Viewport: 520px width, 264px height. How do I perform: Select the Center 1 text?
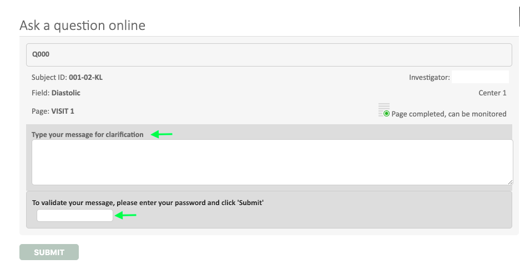coord(492,93)
